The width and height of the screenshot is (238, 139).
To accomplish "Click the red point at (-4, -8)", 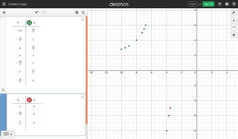I will [x=167, y=131].
